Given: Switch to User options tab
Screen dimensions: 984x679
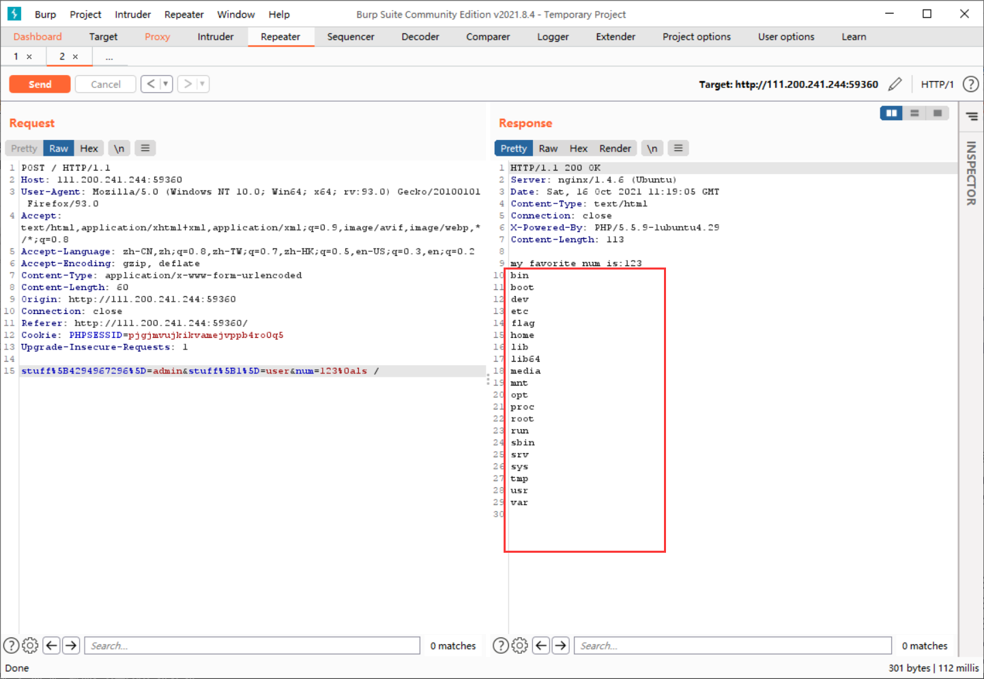Looking at the screenshot, I should coord(786,37).
